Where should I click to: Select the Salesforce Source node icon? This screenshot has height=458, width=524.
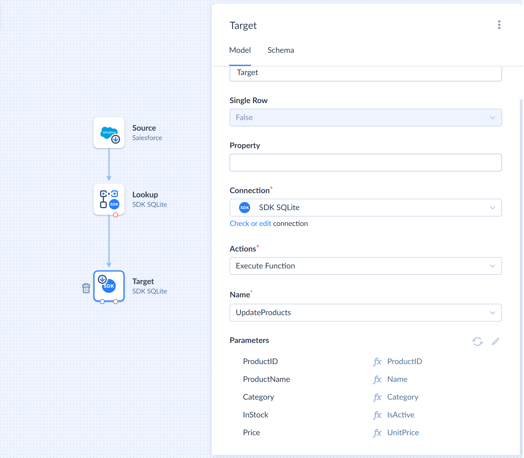coord(109,133)
